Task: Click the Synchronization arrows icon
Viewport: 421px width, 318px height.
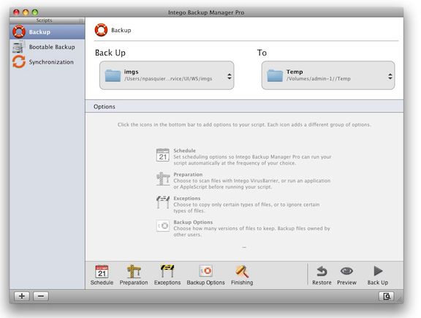Action: pyautogui.click(x=19, y=62)
